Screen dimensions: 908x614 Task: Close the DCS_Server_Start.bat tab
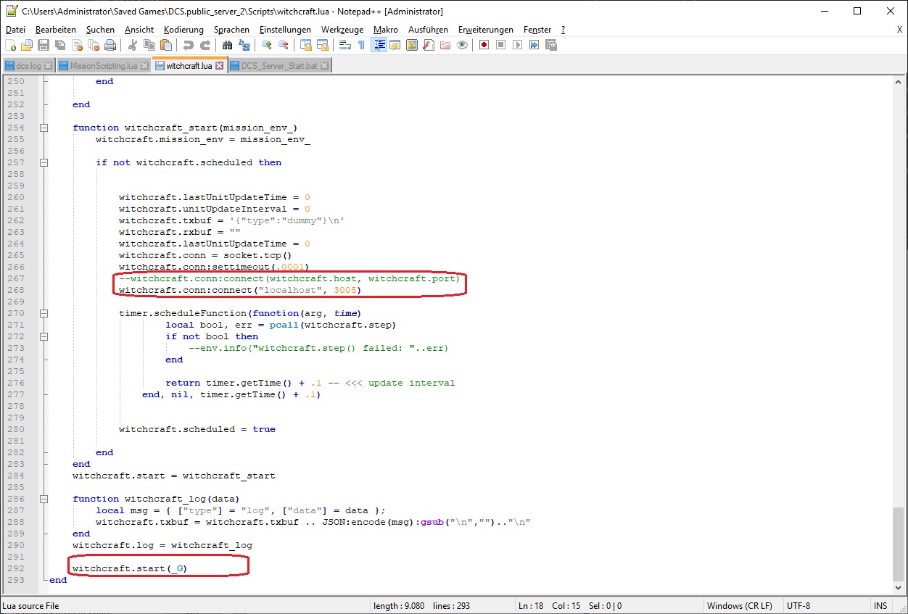(x=325, y=66)
